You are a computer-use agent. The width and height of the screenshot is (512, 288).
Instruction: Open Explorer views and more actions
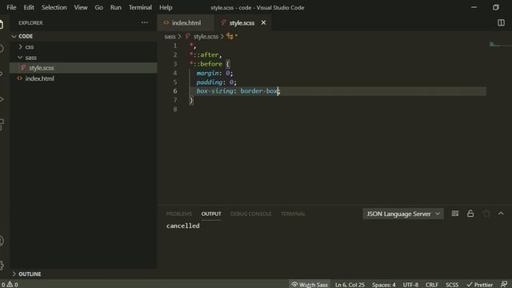144,22
